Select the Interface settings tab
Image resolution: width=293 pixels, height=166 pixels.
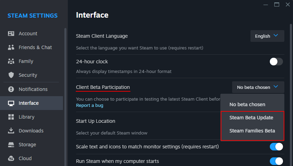point(28,103)
